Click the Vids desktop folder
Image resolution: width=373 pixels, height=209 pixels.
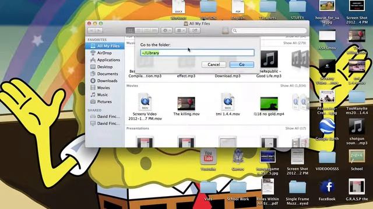click(x=208, y=191)
